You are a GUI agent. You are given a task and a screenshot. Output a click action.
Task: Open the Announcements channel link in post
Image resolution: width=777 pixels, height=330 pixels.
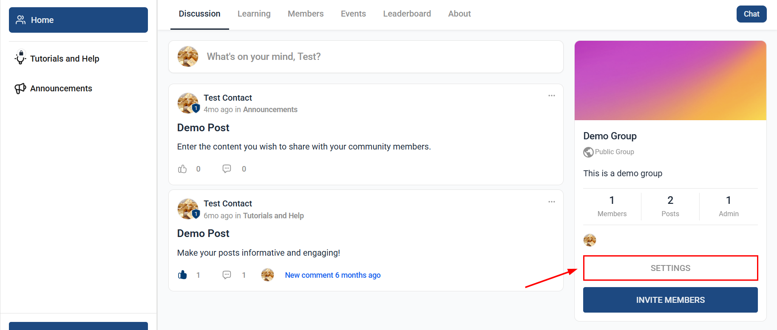270,110
